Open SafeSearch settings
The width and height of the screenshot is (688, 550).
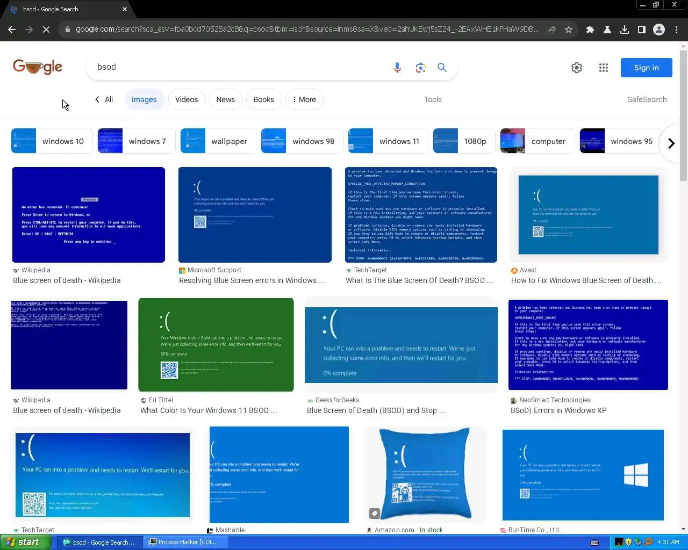pos(647,99)
